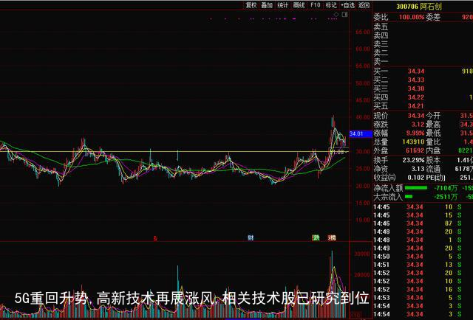The height and width of the screenshot is (320, 473).
Task: Select 14:51 trade row
Action: [x=423, y=265]
